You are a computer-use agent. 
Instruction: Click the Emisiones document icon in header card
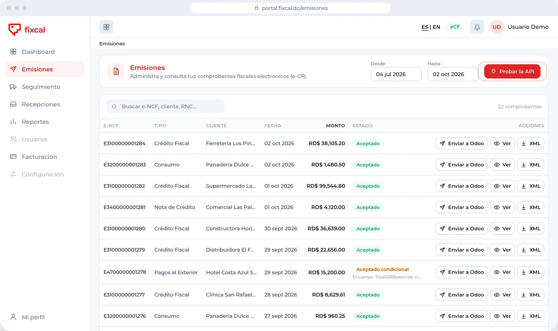click(x=116, y=72)
